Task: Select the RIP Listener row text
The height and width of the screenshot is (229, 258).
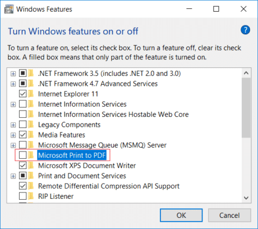Action: click(x=56, y=196)
